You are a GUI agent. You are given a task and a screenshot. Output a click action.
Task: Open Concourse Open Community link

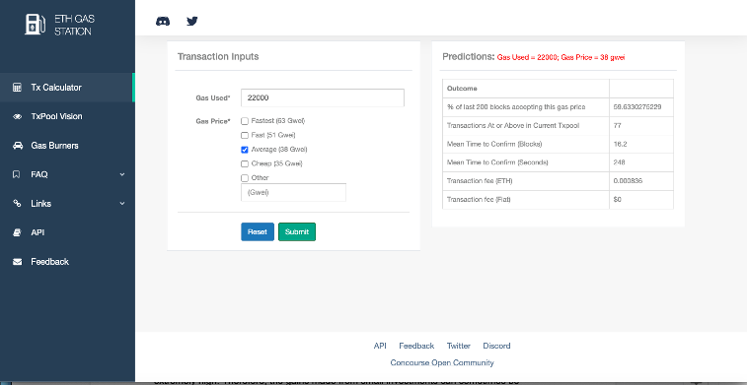[x=442, y=362]
